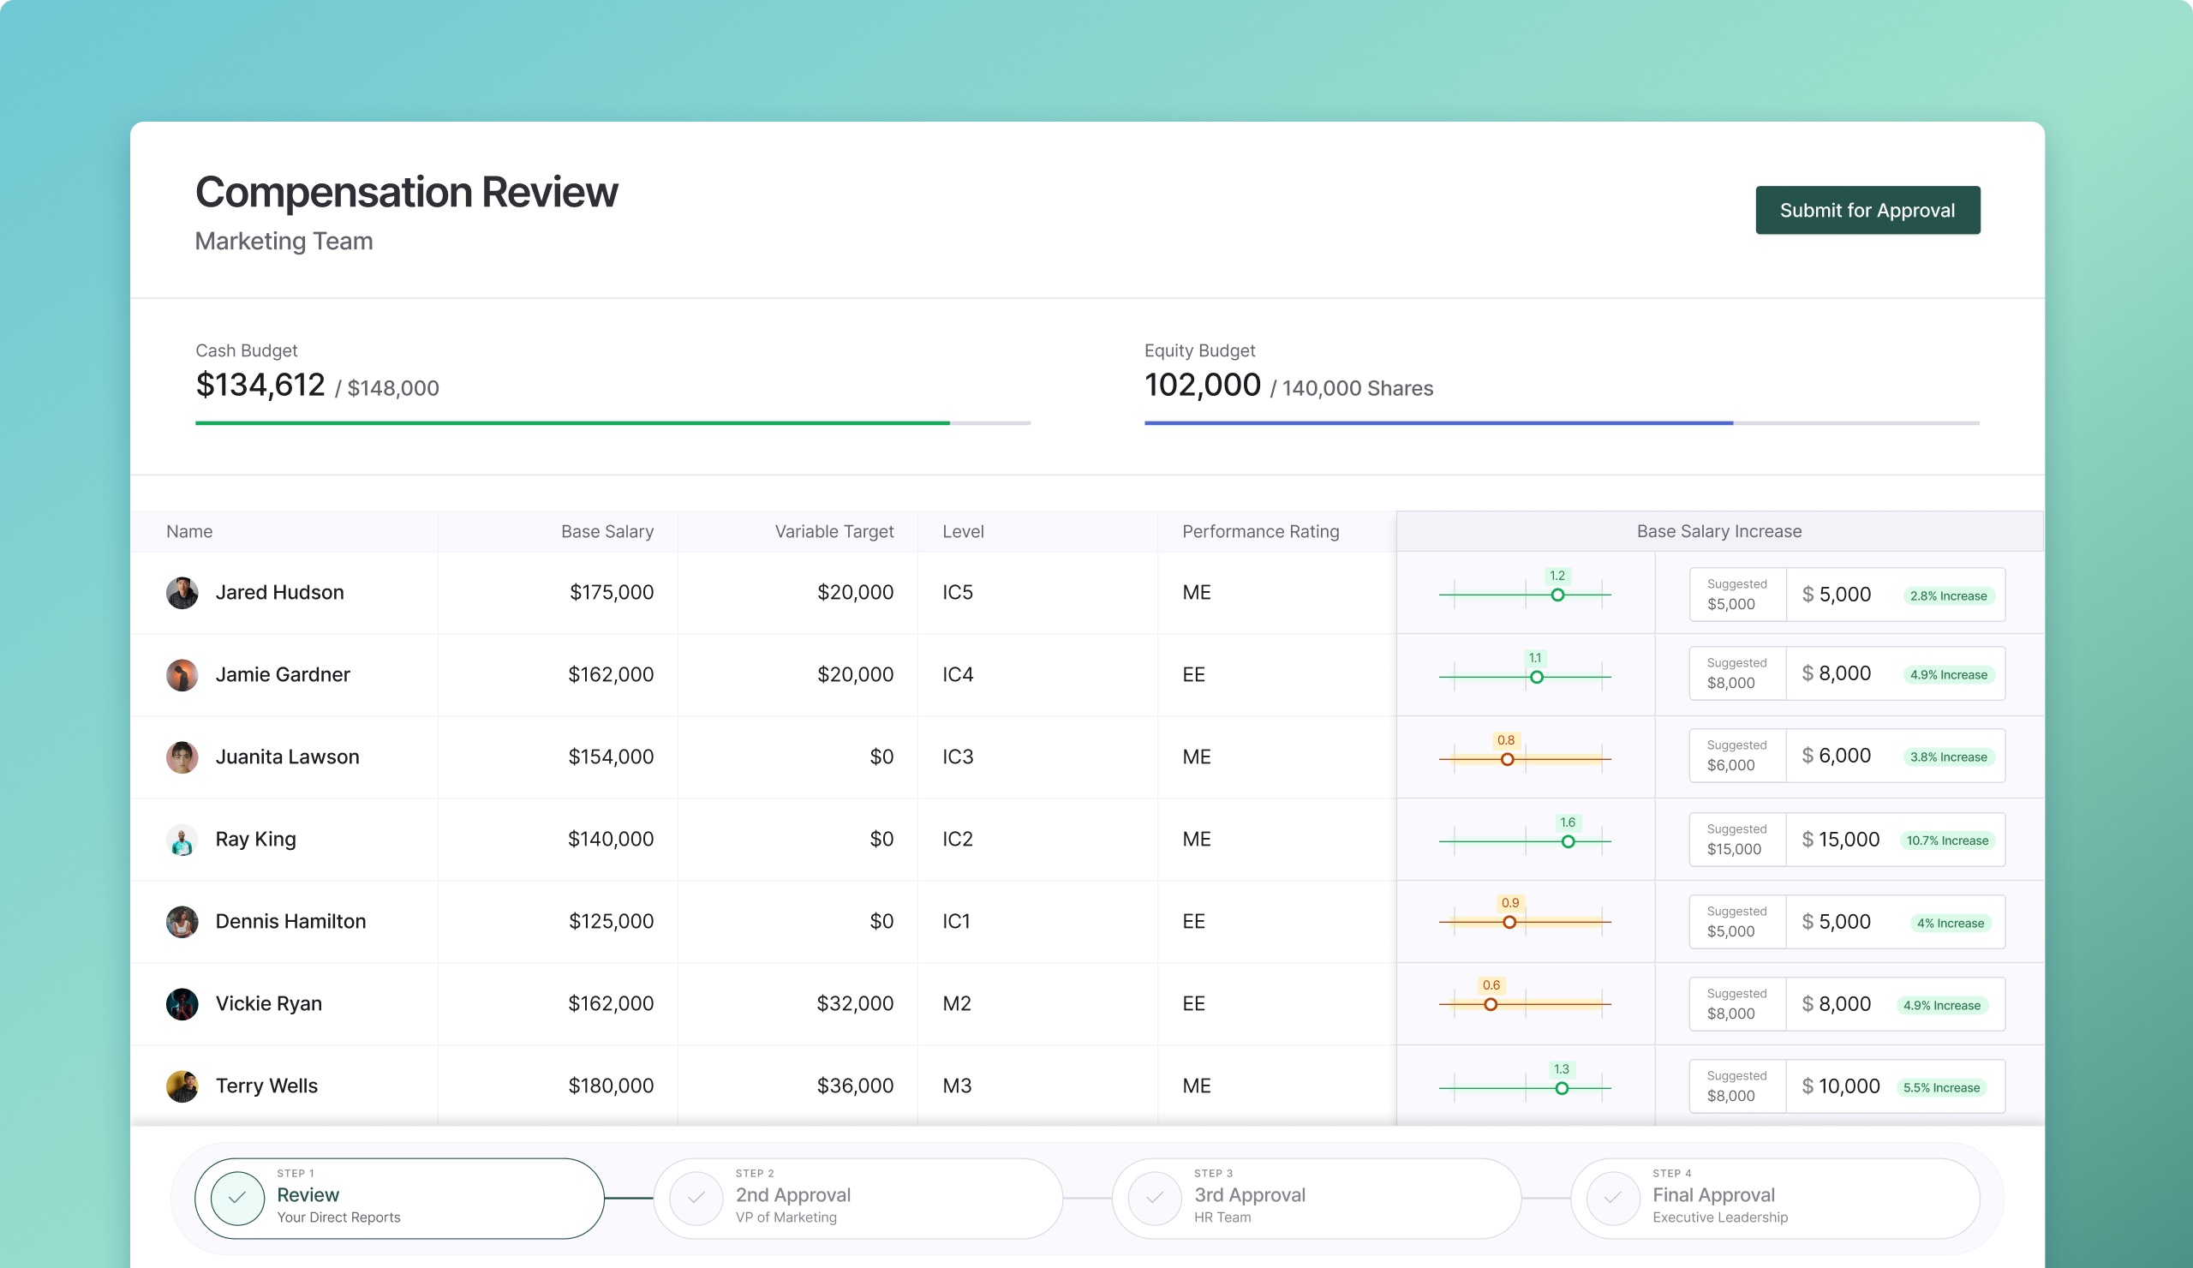Edit Terry Wells' $10,000 increase field
The height and width of the screenshot is (1268, 2193).
pos(1849,1086)
